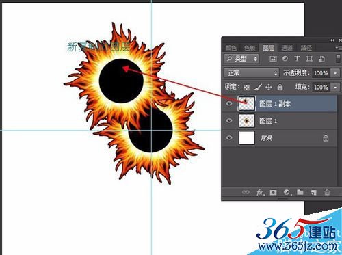Toggle lock transparent pixels
Viewport: 342px width, 255px height.
click(x=246, y=88)
